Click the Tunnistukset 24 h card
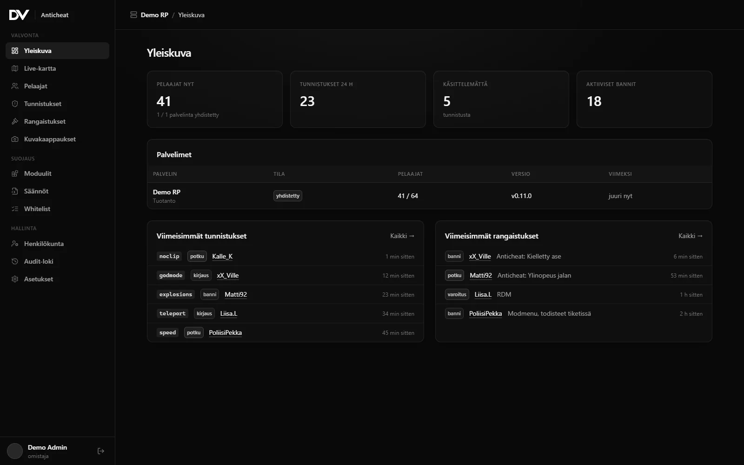Viewport: 744px width, 465px height. [358, 99]
